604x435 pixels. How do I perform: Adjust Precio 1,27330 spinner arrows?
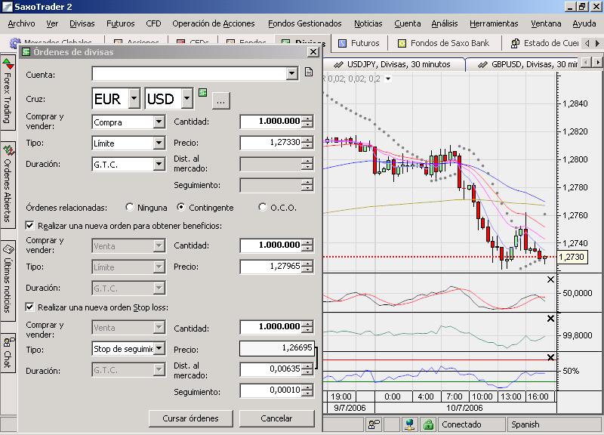(x=307, y=143)
